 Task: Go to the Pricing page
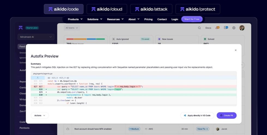(148, 19)
